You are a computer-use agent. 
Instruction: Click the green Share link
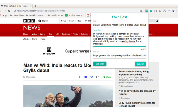tap(107, 77)
